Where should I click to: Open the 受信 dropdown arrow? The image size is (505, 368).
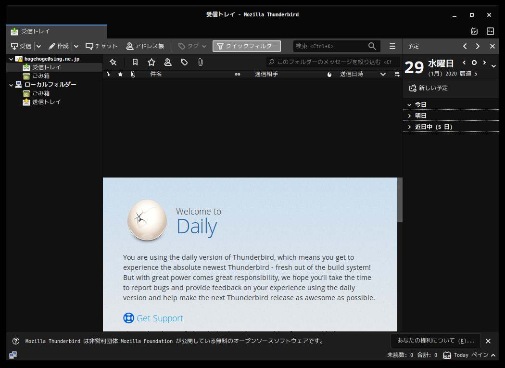pyautogui.click(x=38, y=46)
